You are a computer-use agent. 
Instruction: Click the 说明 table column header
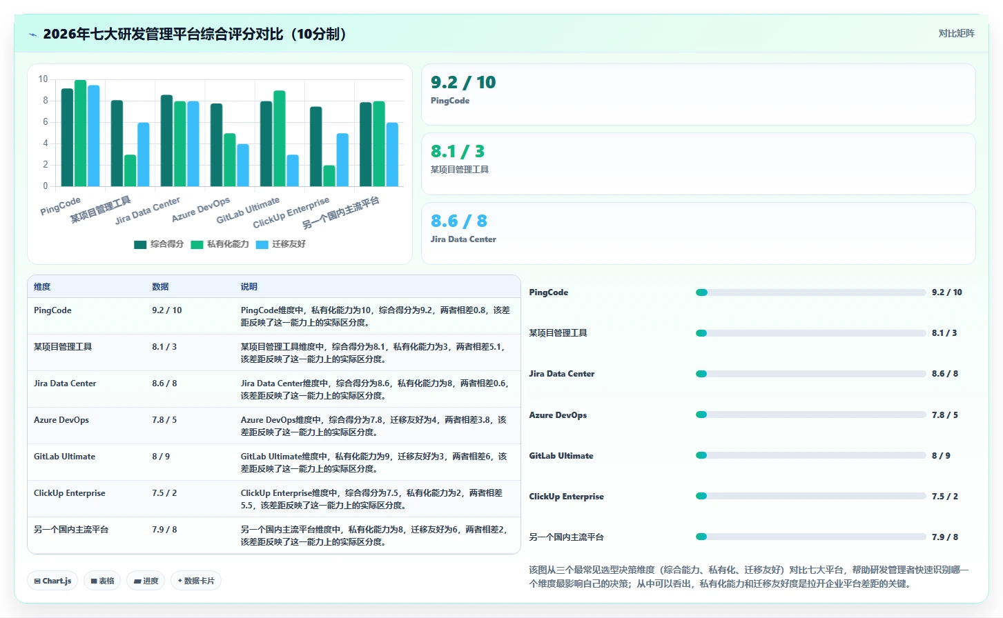tap(249, 287)
